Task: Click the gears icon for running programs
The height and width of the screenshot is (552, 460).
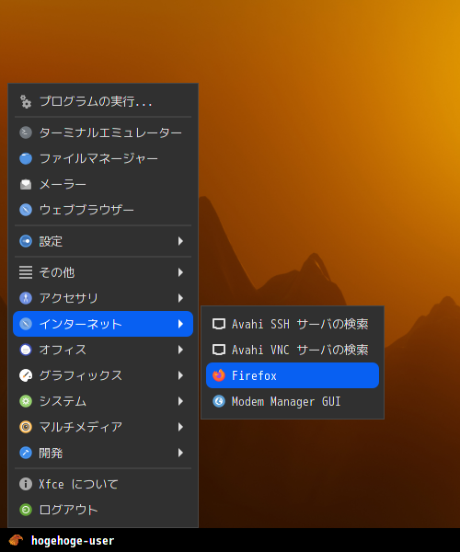Action: point(26,101)
